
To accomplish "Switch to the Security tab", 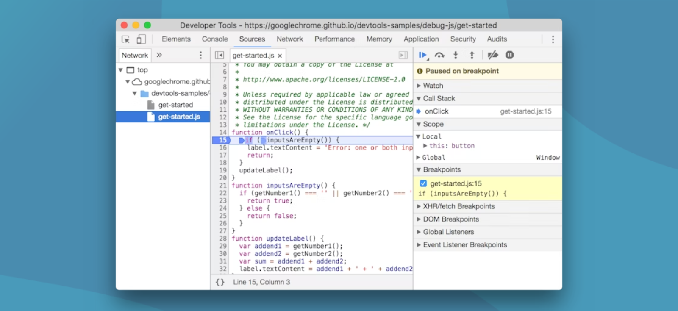I will click(463, 39).
